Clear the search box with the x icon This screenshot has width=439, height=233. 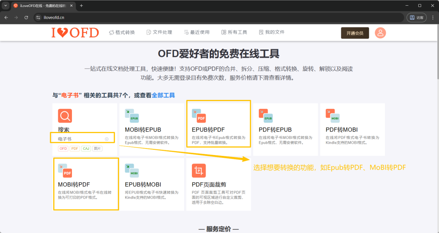(x=106, y=139)
